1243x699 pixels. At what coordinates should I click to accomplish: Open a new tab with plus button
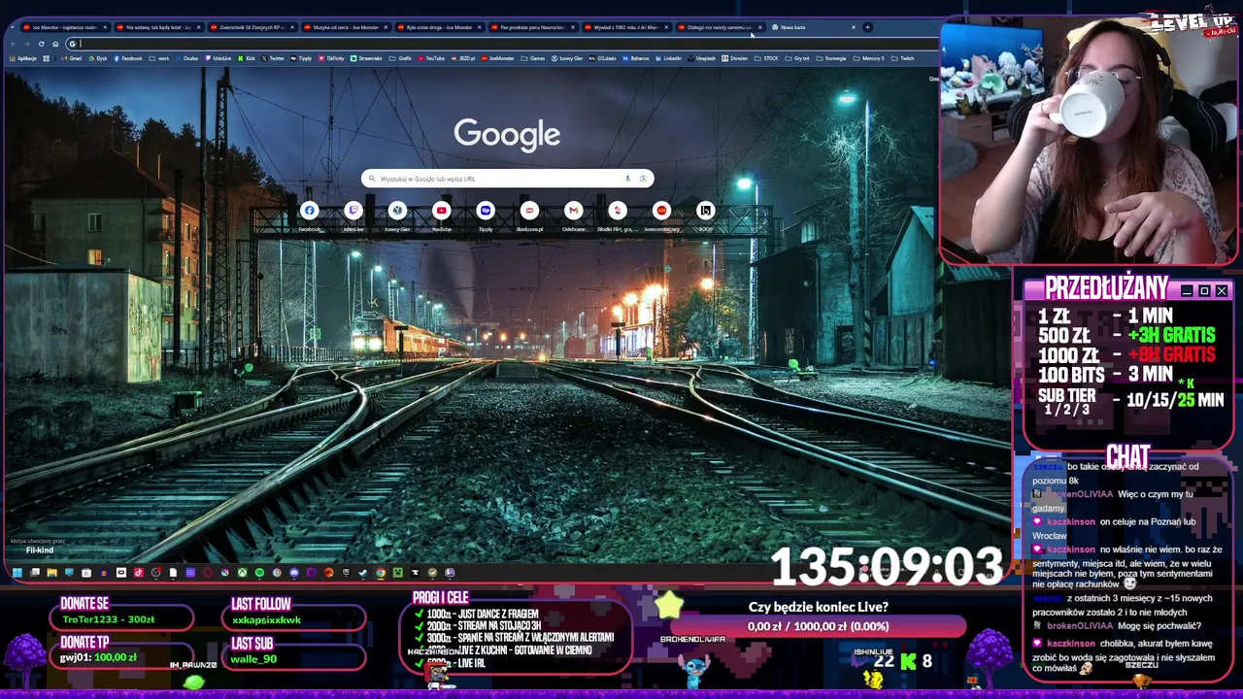[x=867, y=27]
